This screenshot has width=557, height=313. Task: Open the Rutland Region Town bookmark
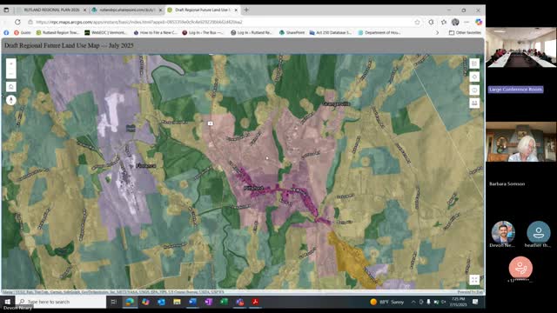(x=57, y=33)
